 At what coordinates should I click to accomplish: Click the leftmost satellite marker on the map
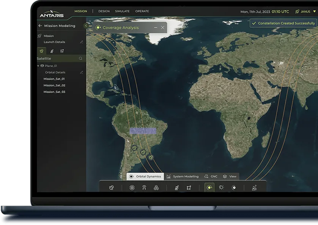[x=134, y=148]
